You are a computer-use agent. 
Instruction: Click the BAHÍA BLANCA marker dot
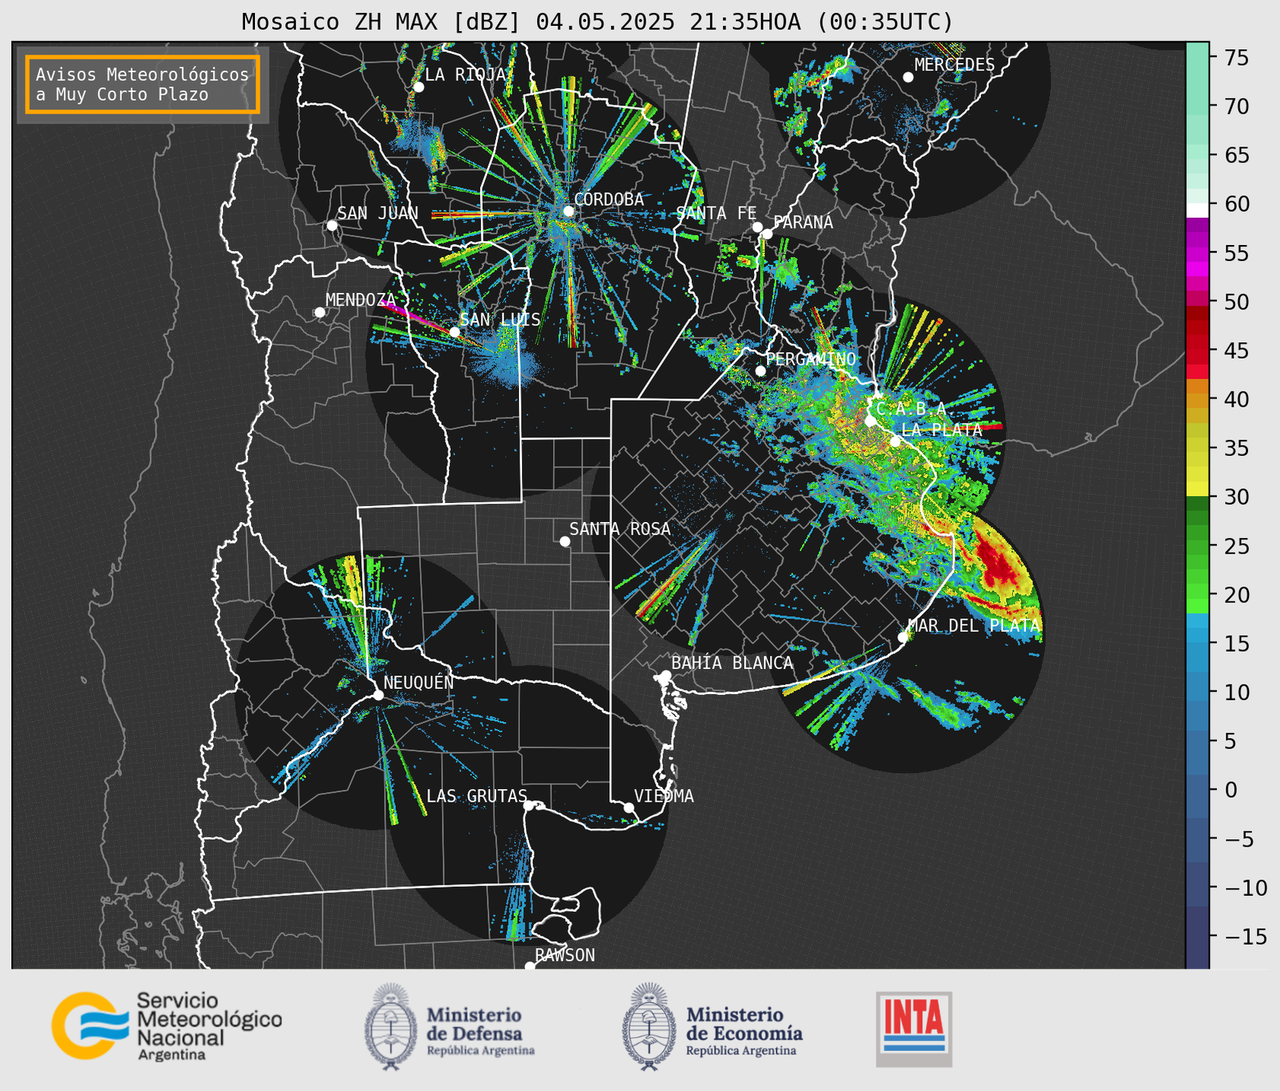click(x=665, y=675)
